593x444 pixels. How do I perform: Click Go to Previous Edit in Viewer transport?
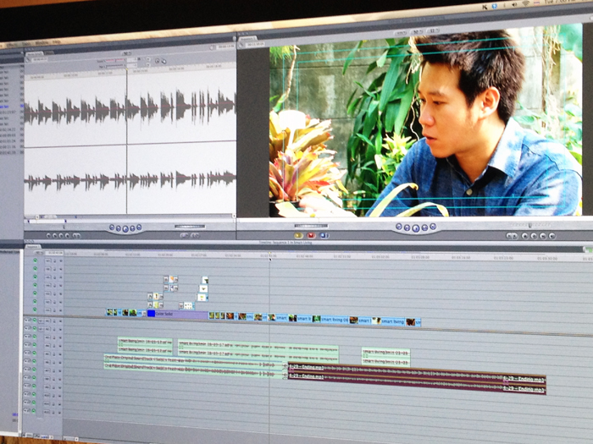(x=112, y=227)
